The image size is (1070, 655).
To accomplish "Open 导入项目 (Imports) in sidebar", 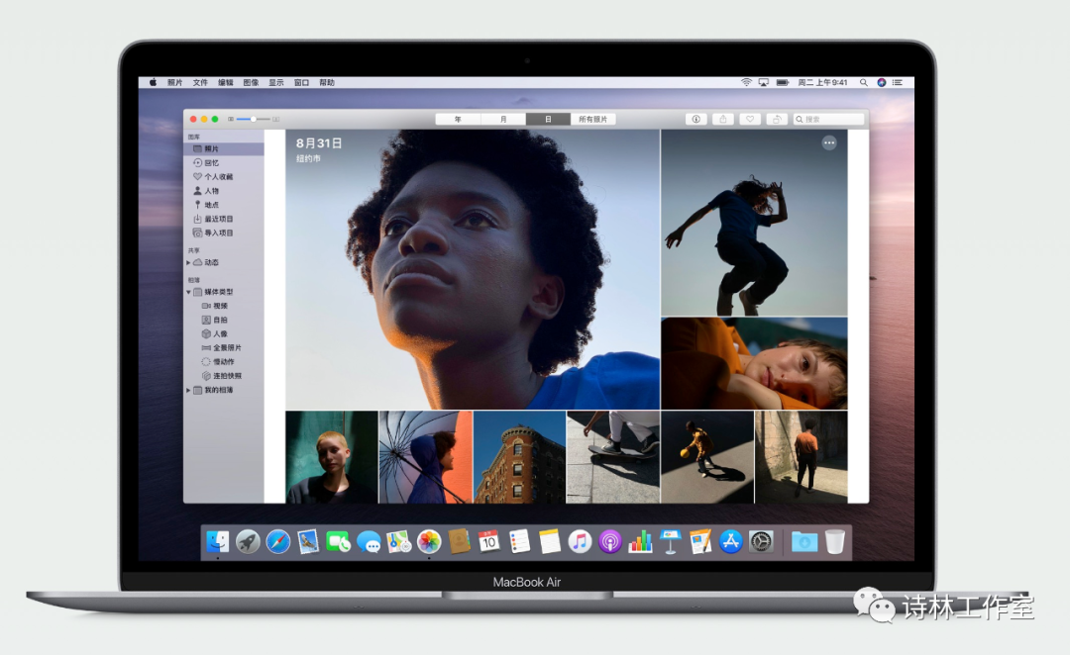I will tap(213, 234).
